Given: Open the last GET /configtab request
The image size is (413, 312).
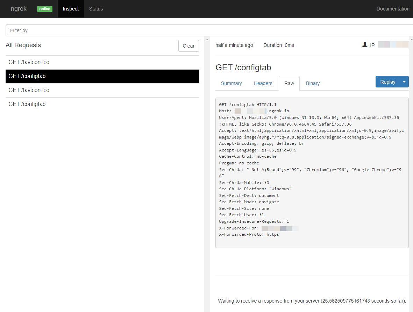Looking at the screenshot, I should [x=27, y=104].
